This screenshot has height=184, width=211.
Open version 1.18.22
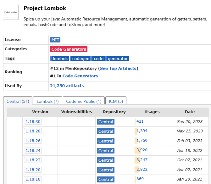point(33,160)
